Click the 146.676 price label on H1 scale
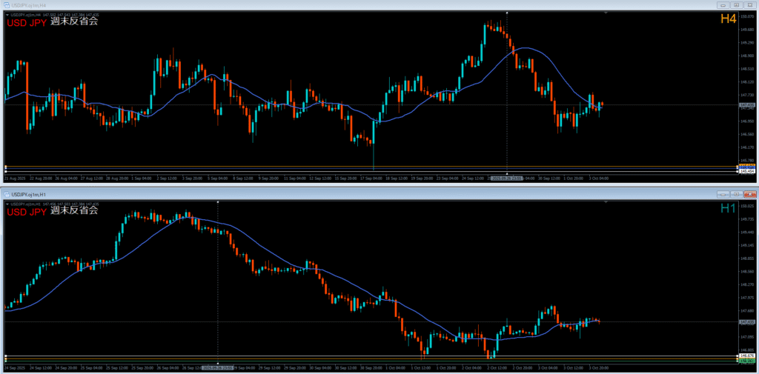This screenshot has width=759, height=374. 746,356
